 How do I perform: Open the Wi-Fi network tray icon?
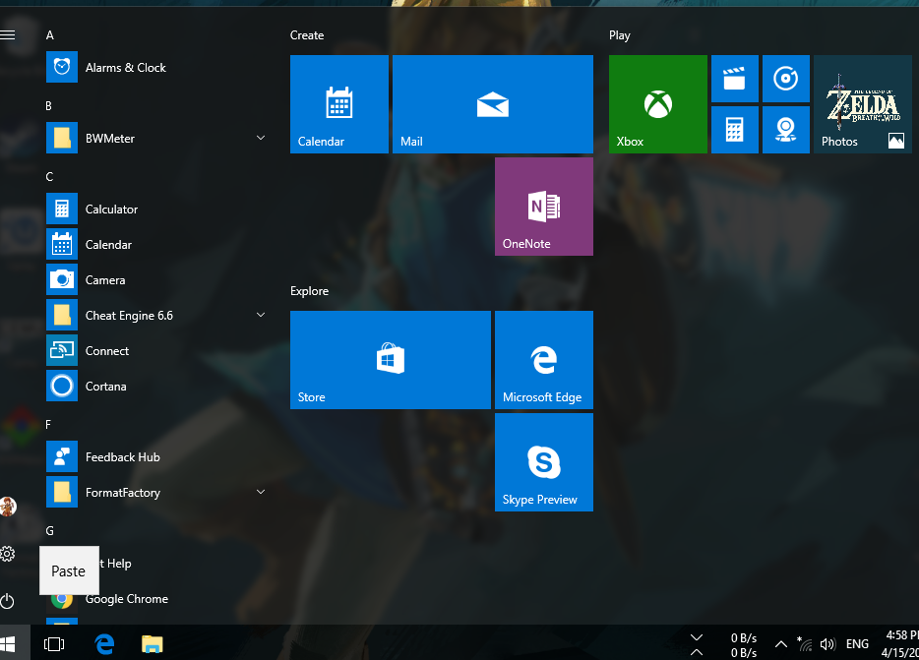(804, 644)
